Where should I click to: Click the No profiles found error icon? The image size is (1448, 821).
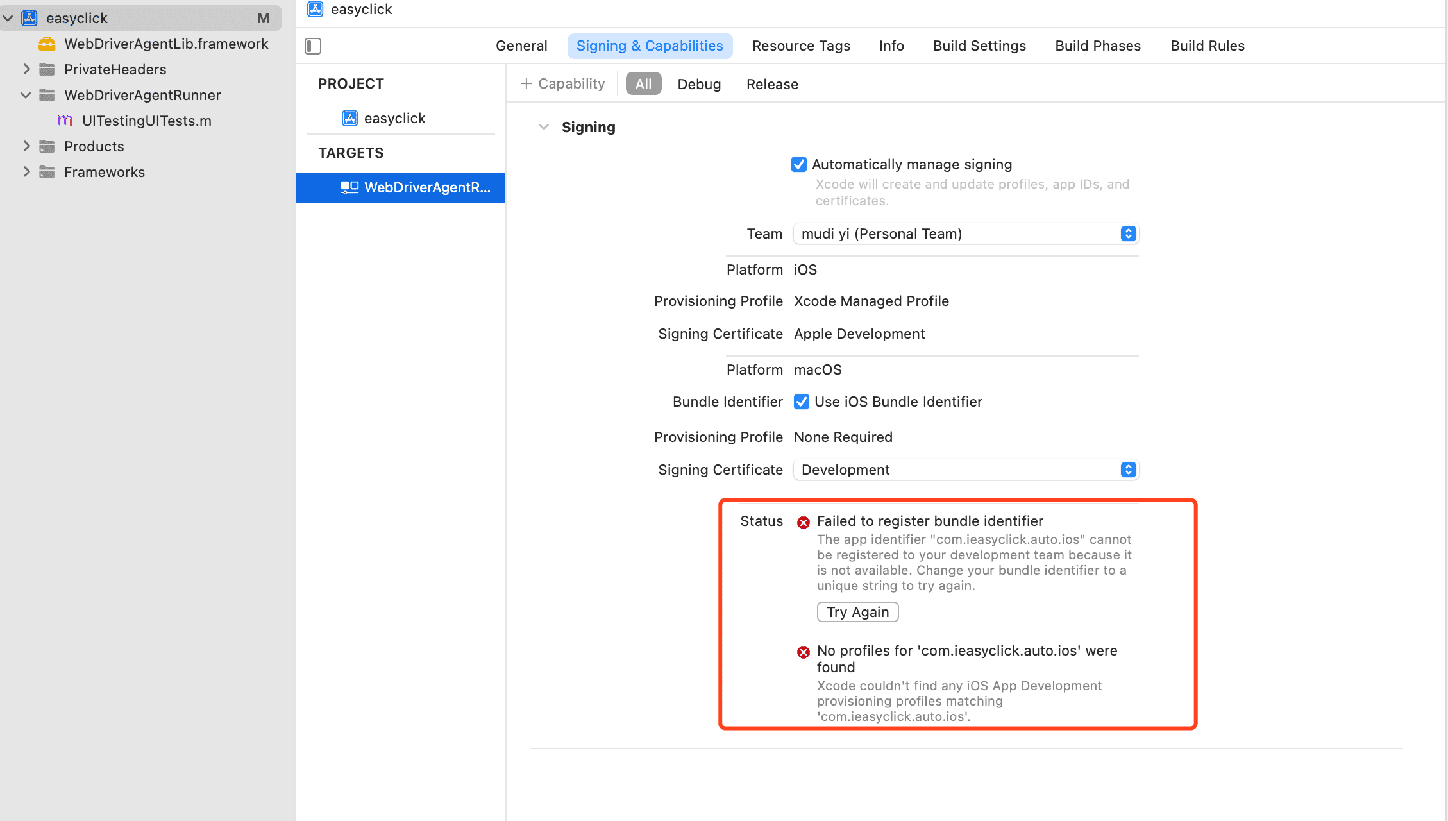click(803, 652)
